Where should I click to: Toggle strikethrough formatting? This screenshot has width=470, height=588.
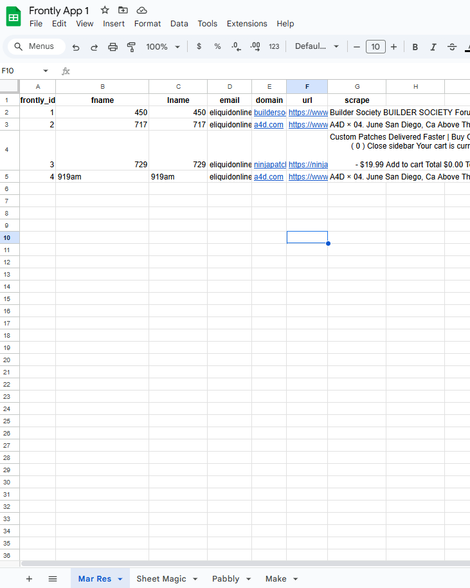coord(452,47)
